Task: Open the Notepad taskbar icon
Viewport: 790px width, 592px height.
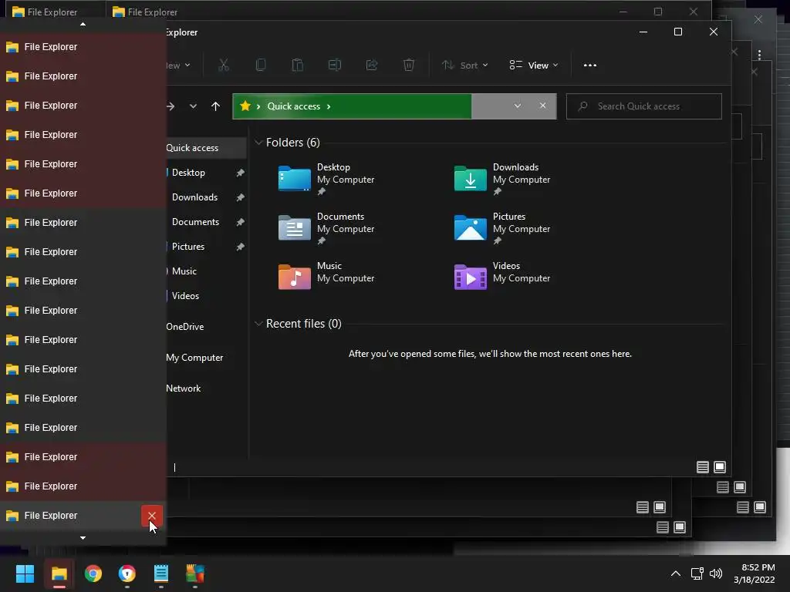Action: 160,573
